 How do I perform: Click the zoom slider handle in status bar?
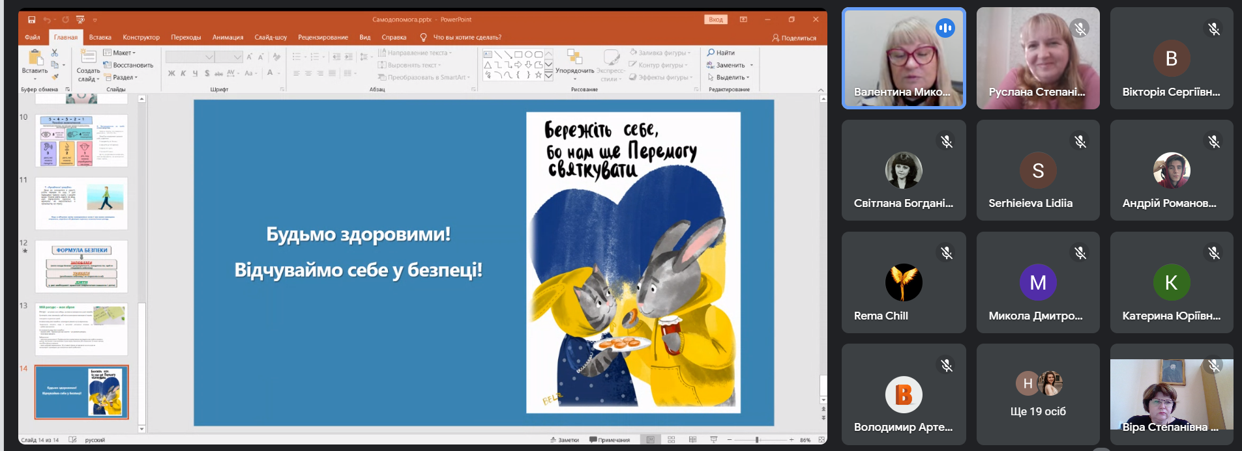tap(757, 440)
